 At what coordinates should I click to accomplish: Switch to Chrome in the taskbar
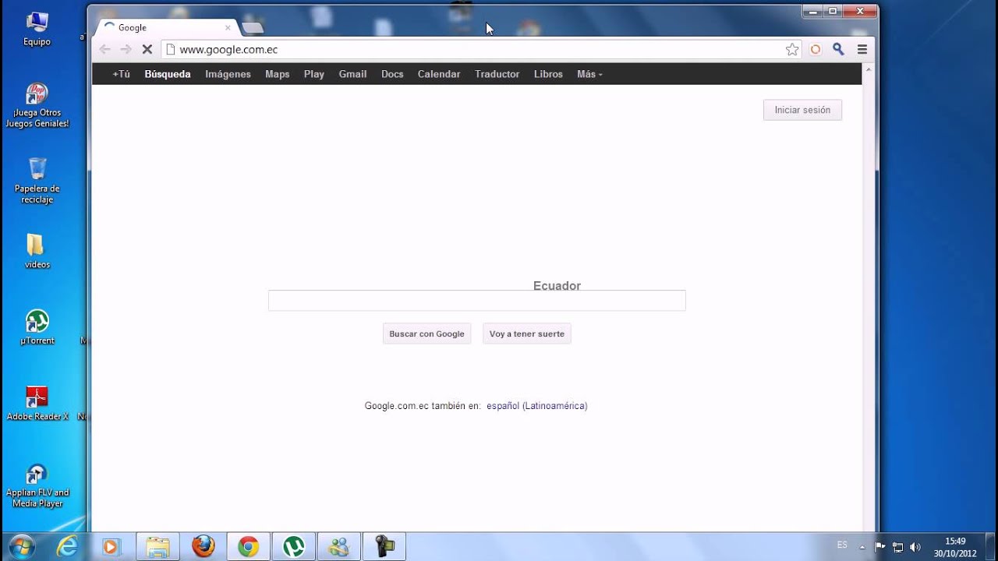tap(249, 546)
